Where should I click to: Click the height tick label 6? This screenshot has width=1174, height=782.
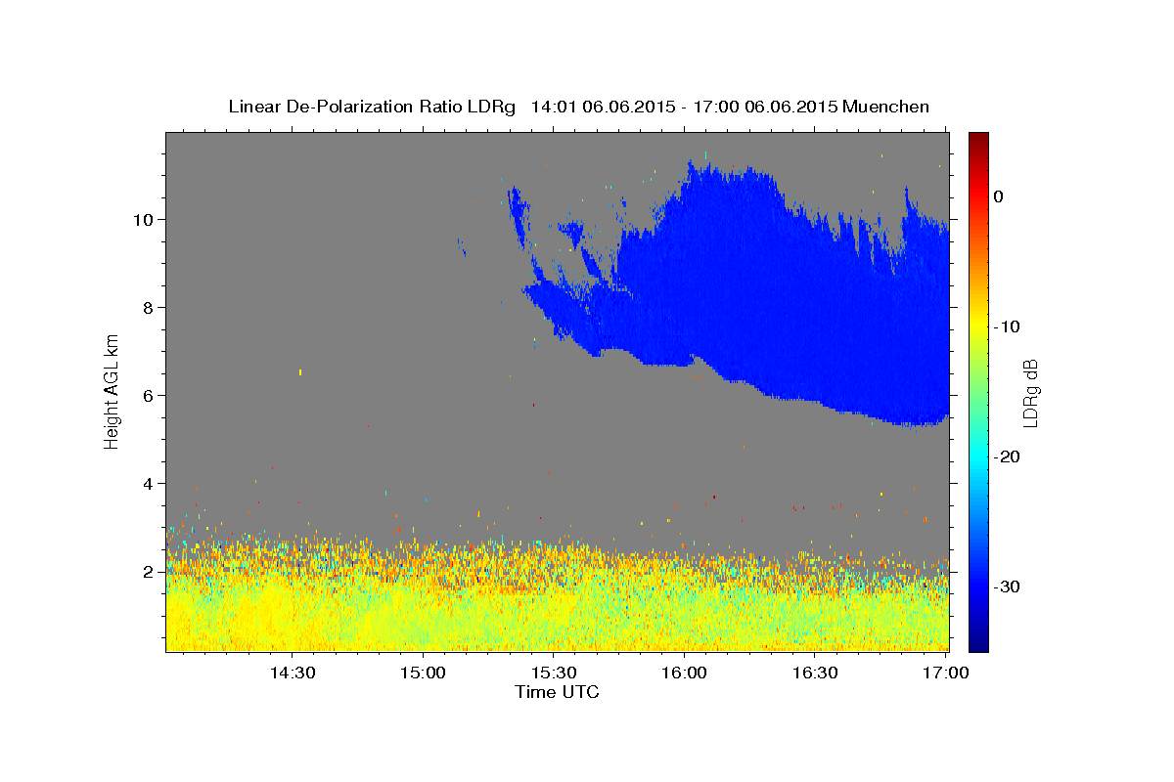pyautogui.click(x=149, y=395)
